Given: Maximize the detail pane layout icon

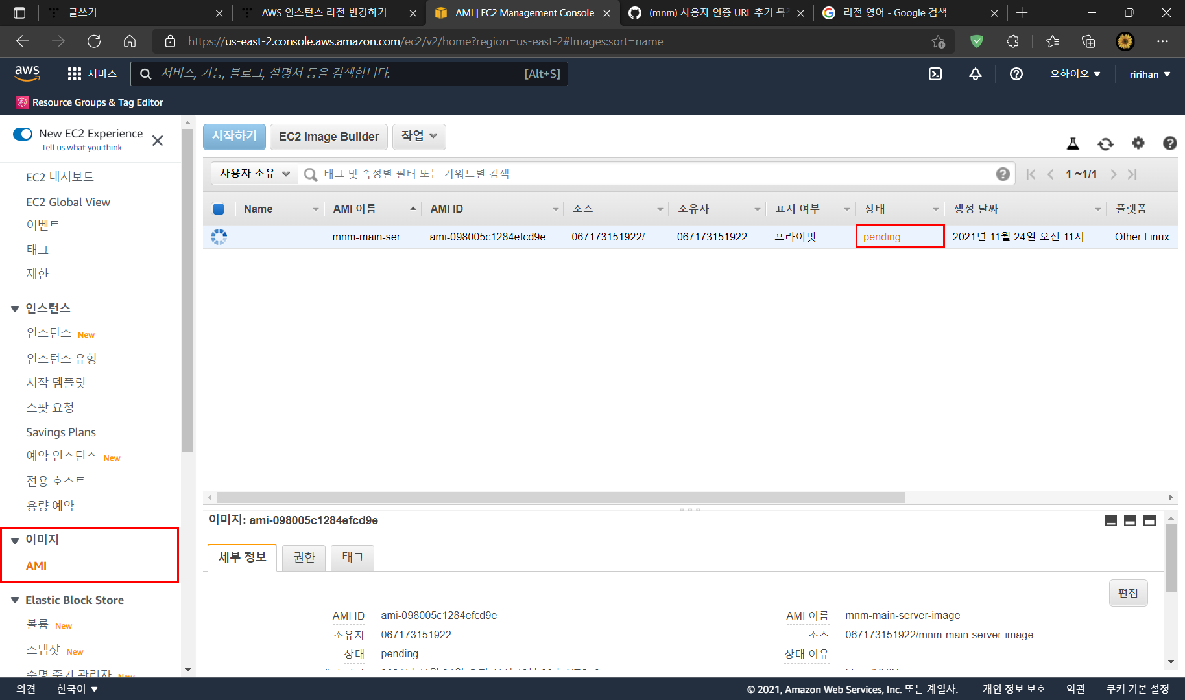Looking at the screenshot, I should (1150, 520).
